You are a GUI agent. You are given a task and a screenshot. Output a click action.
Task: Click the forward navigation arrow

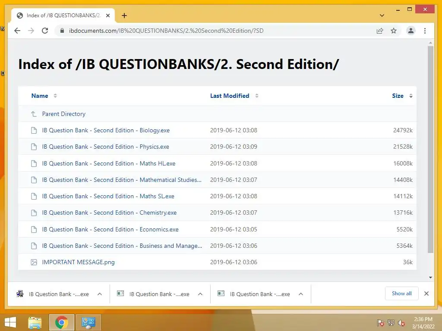tap(31, 31)
